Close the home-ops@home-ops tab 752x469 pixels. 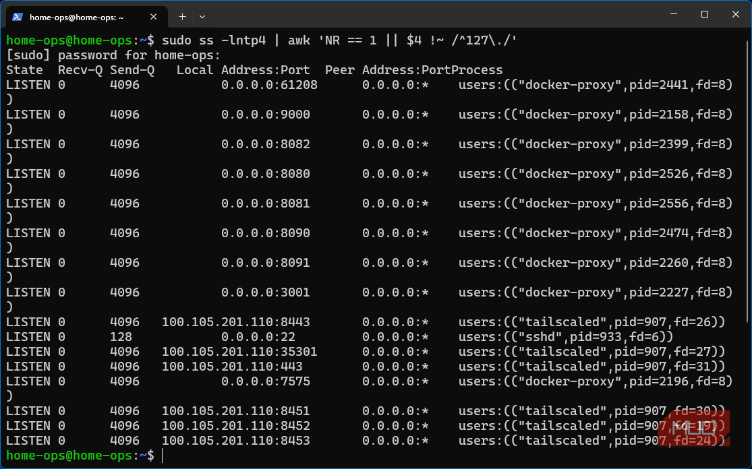pos(154,17)
